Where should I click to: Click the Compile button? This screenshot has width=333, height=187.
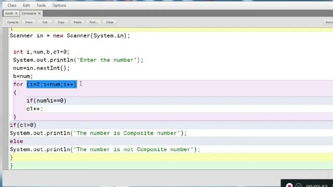pyautogui.click(x=12, y=22)
